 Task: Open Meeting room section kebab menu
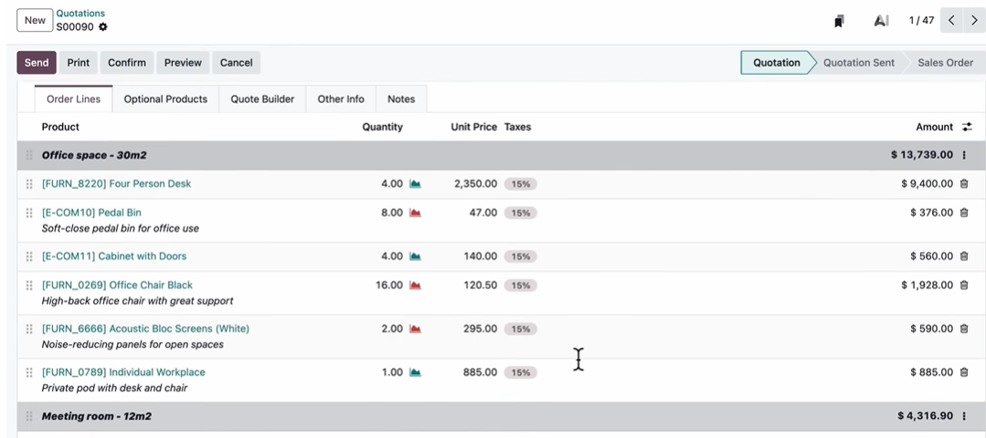pyautogui.click(x=964, y=416)
